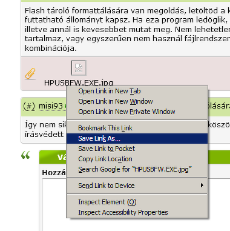The image size is (230, 231).
Task: Click the Send Link to Device arrow
Action: coord(202,186)
